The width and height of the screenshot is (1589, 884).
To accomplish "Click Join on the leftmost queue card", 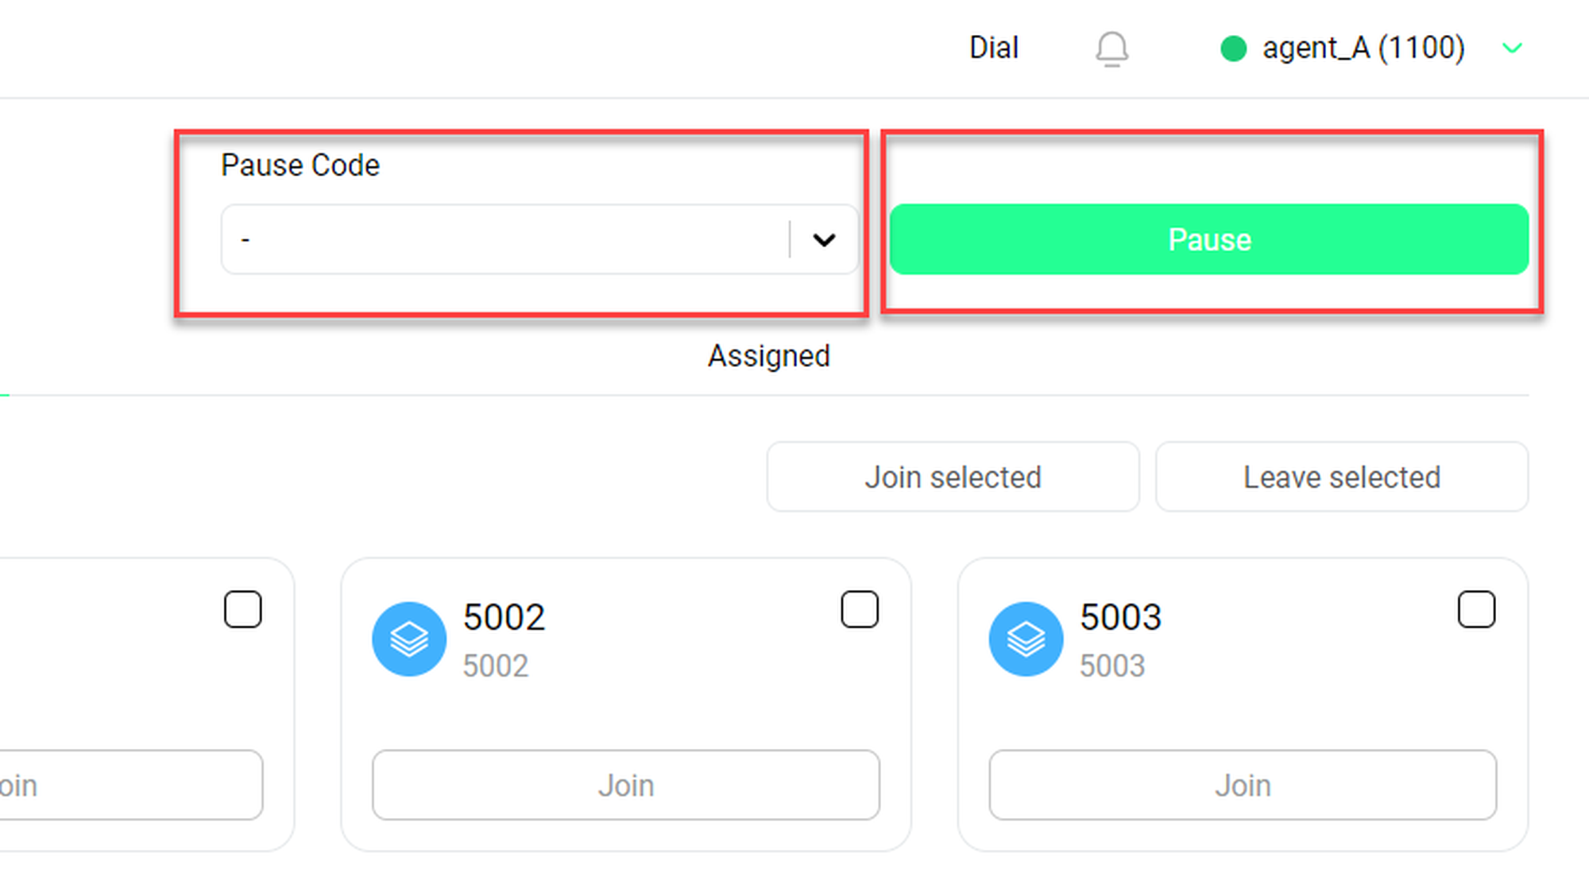I will coord(127,786).
